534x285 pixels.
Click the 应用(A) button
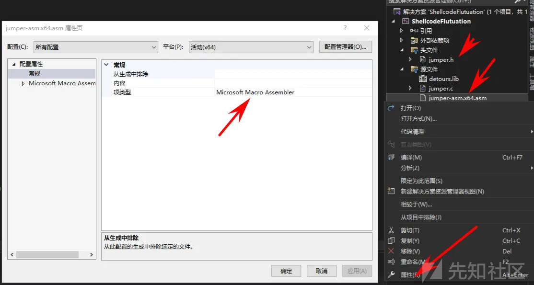[357, 271]
